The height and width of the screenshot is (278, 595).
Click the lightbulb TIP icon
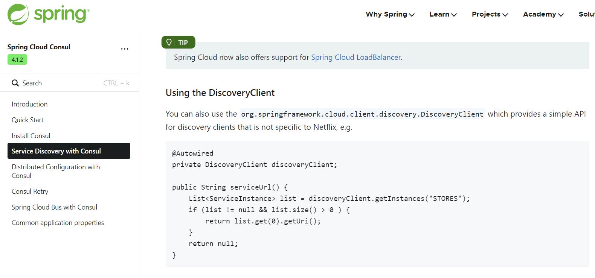[169, 43]
